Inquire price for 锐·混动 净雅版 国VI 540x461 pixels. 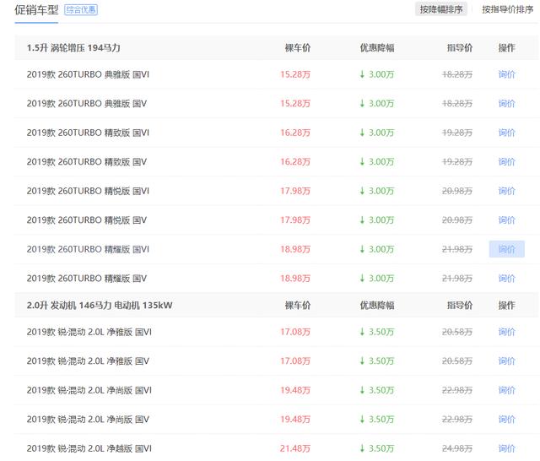tap(506, 332)
